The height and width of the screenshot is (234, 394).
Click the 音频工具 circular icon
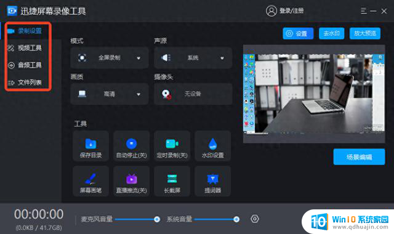tap(11, 65)
